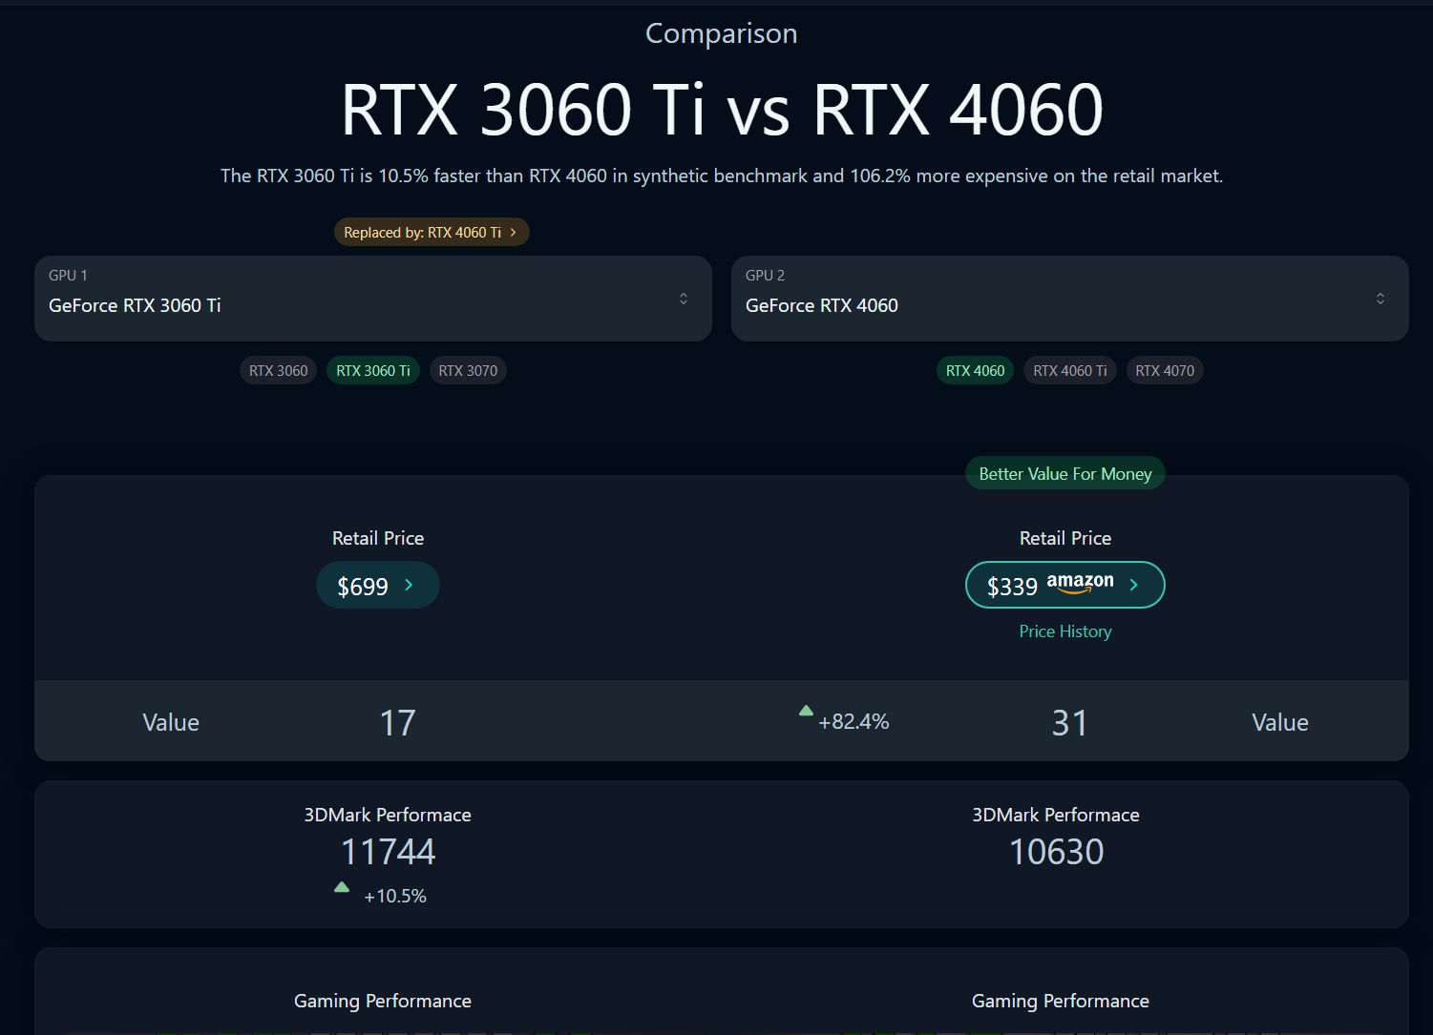Switch GPU 2 to RTX 4060 Ti
This screenshot has width=1433, height=1035.
pos(1069,371)
